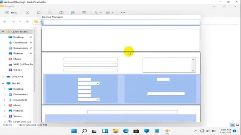Select Videos under Quick access
The height and width of the screenshot is (135, 241).
click(x=17, y=70)
